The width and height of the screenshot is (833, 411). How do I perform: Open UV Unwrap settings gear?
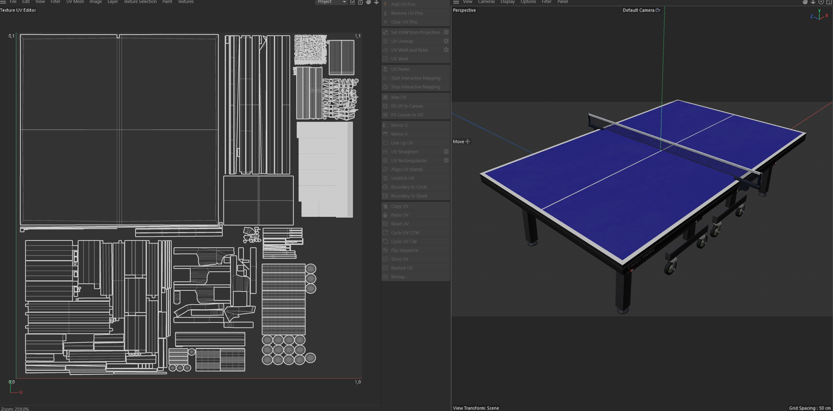coord(446,41)
